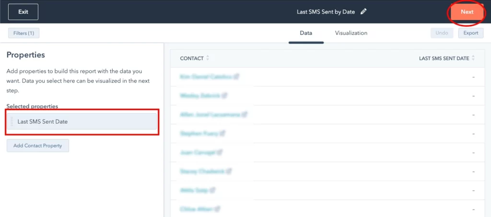Add a Contact Property
This screenshot has height=217, width=491.
click(37, 146)
